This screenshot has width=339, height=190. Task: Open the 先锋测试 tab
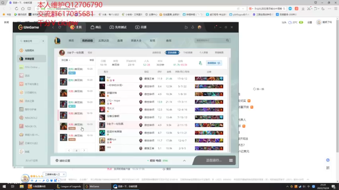pos(118,27)
